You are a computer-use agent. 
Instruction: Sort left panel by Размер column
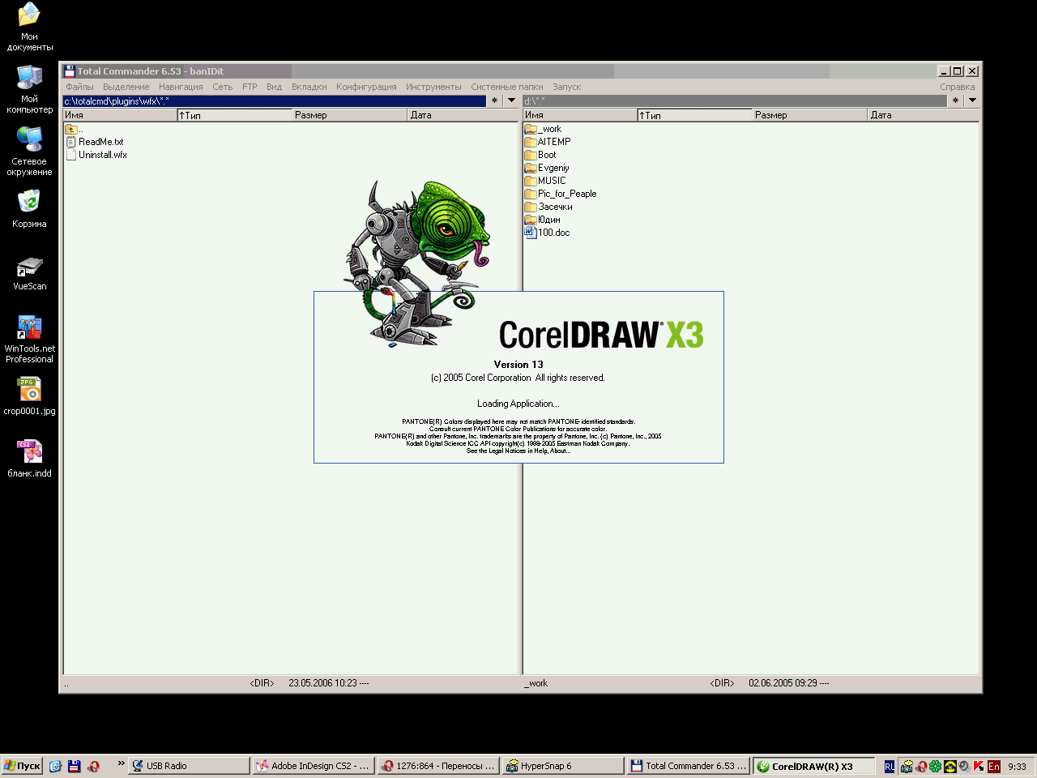coord(350,115)
